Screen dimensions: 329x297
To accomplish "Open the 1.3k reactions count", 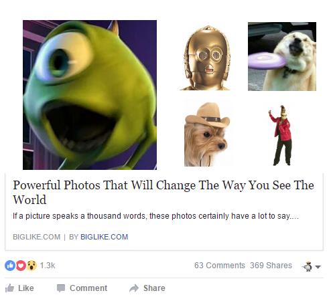I will click(x=48, y=266).
